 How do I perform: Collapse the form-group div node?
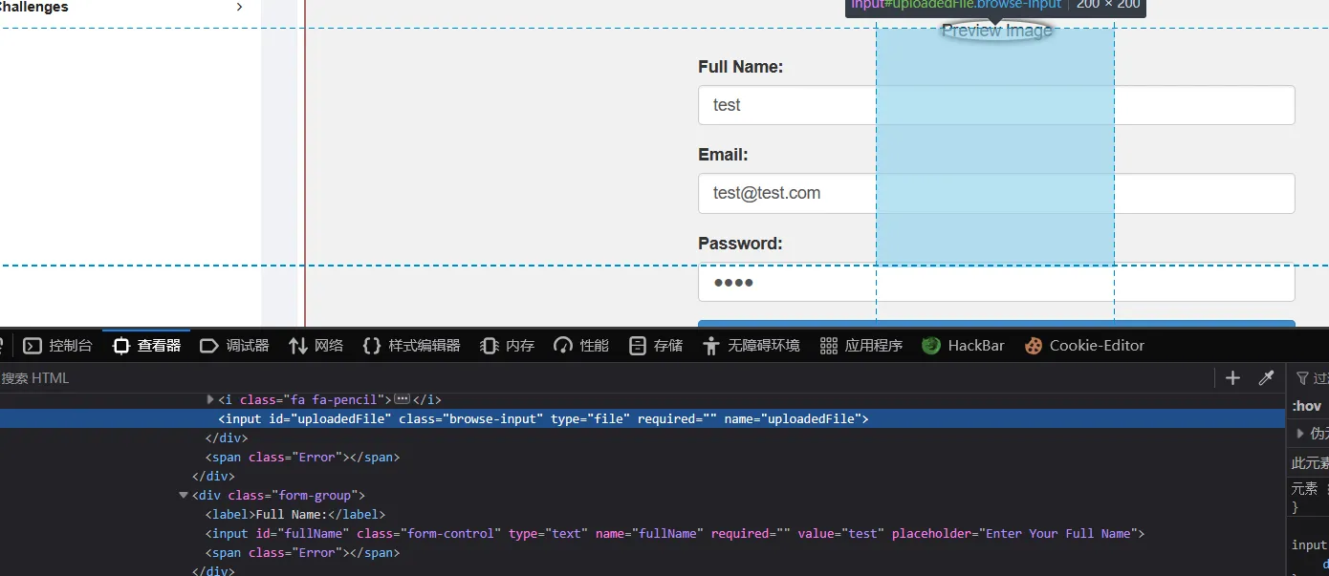[x=184, y=495]
